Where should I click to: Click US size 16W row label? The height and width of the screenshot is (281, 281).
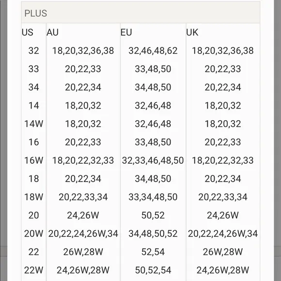(34, 160)
